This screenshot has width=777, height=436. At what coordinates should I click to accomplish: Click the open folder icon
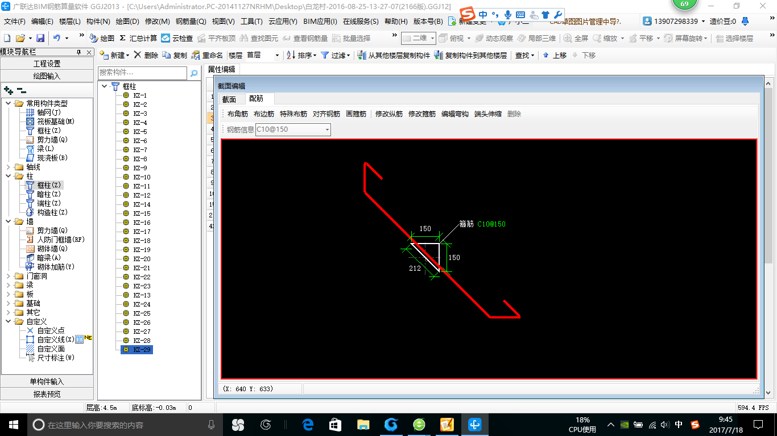point(20,38)
